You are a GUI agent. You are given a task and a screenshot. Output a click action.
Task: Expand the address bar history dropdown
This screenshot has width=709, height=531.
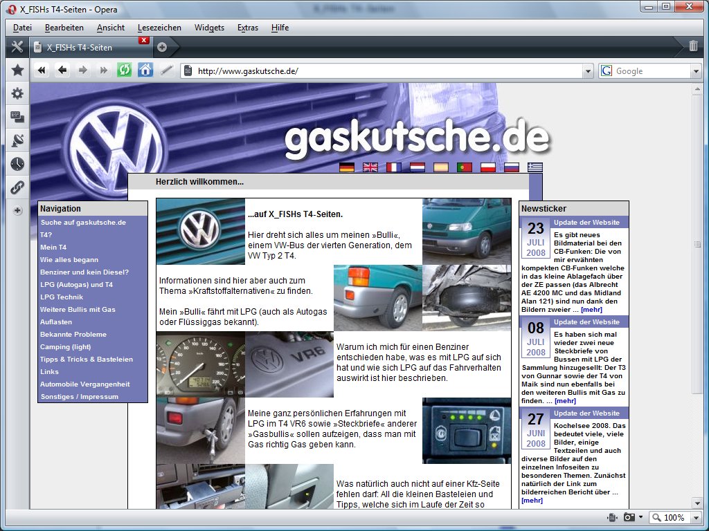[x=587, y=71]
